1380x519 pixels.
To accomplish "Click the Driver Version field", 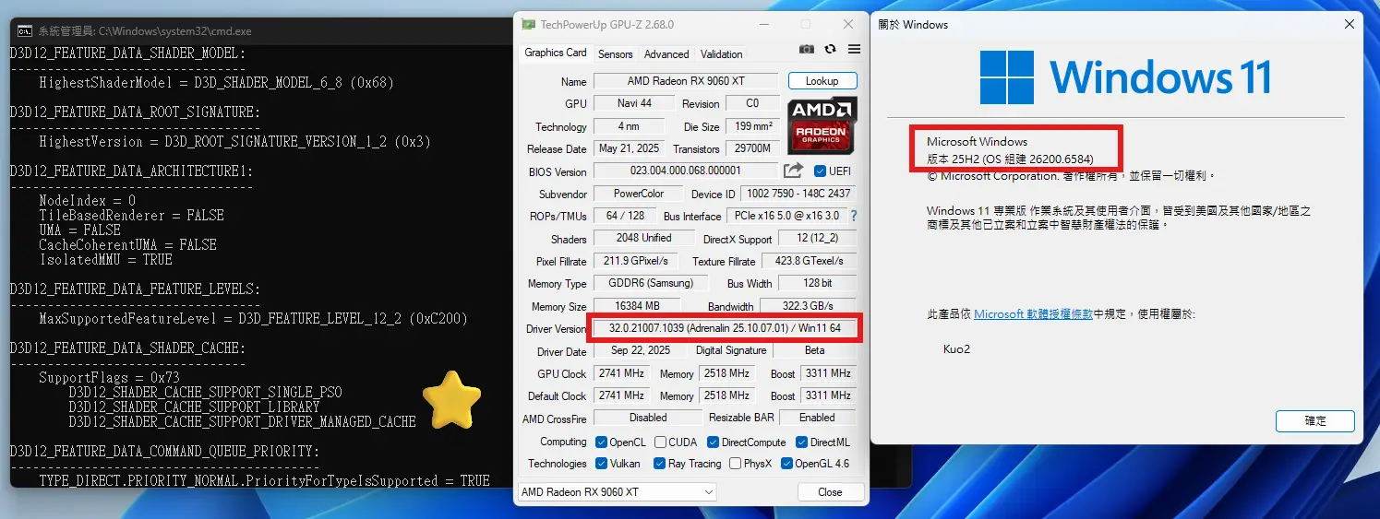I will click(725, 328).
